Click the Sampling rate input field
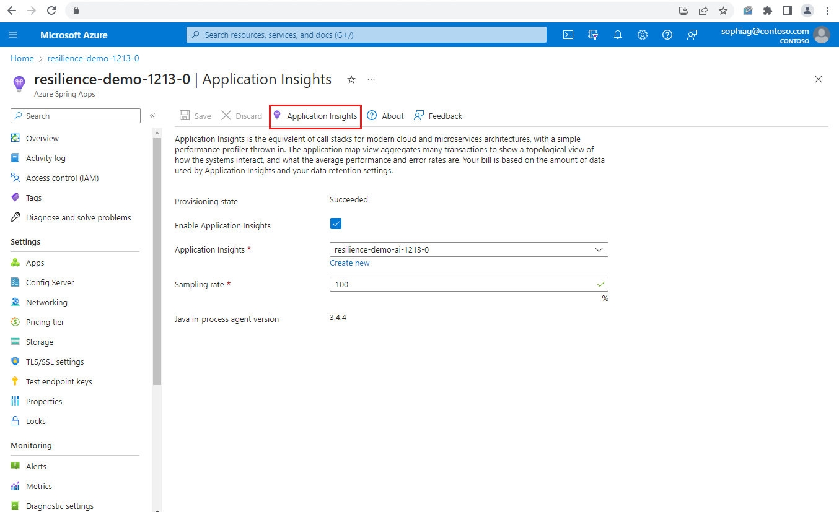This screenshot has width=839, height=512. pyautogui.click(x=469, y=284)
